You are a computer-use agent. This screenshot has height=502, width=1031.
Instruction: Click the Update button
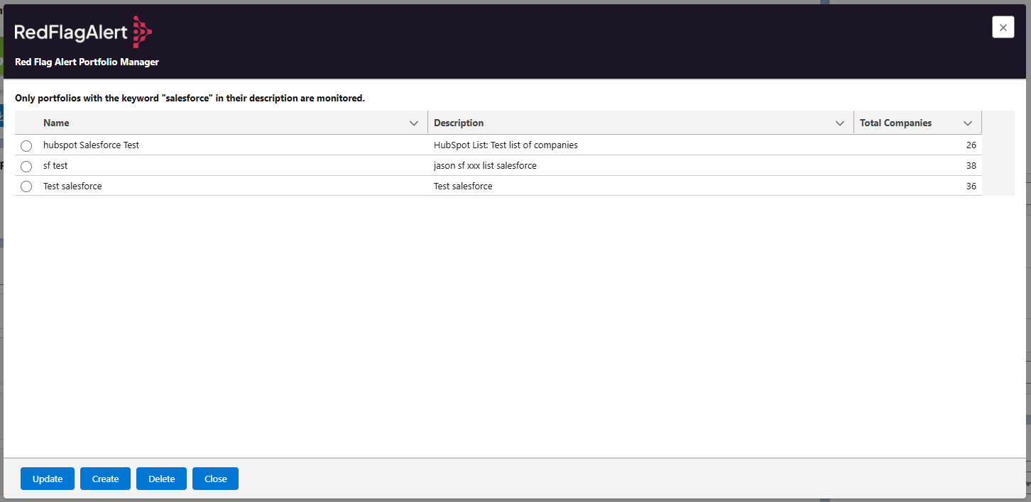coord(48,479)
